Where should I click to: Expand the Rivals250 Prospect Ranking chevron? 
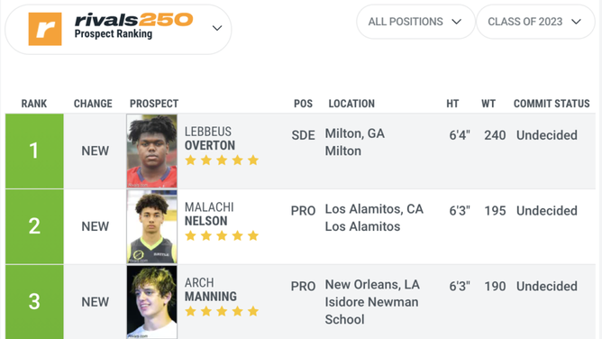tap(217, 28)
